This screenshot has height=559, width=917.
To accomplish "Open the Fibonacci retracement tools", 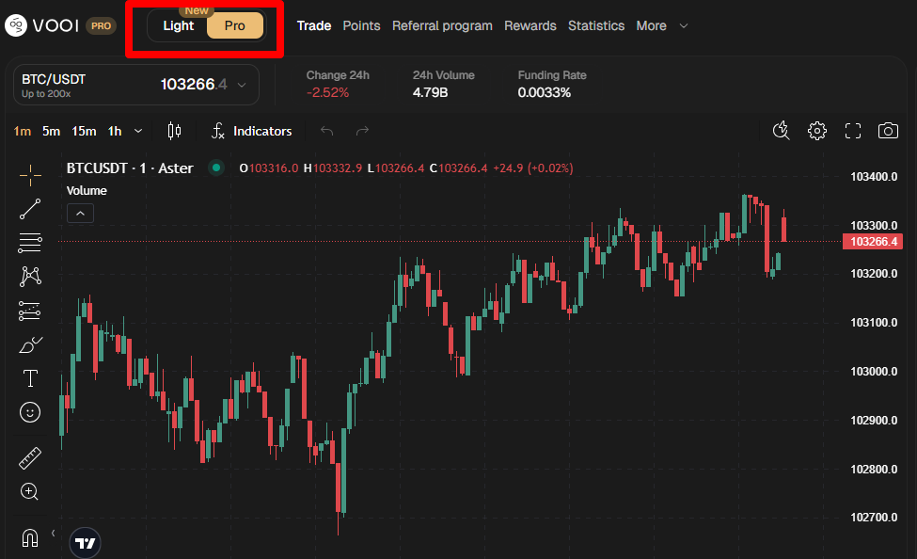I will 30,243.
